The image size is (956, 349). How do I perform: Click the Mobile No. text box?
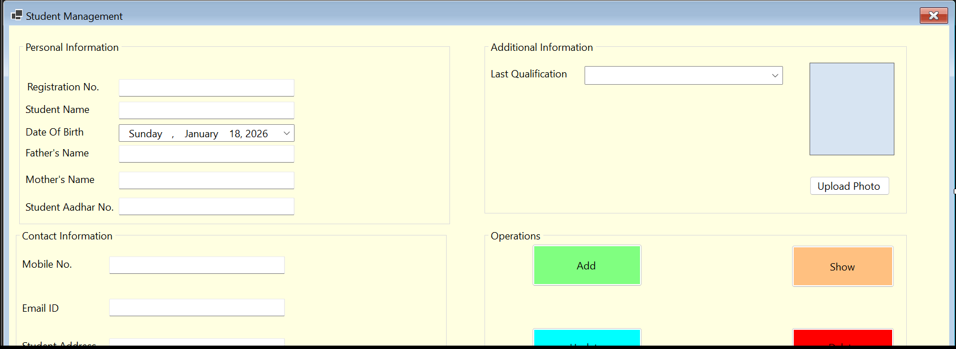197,265
